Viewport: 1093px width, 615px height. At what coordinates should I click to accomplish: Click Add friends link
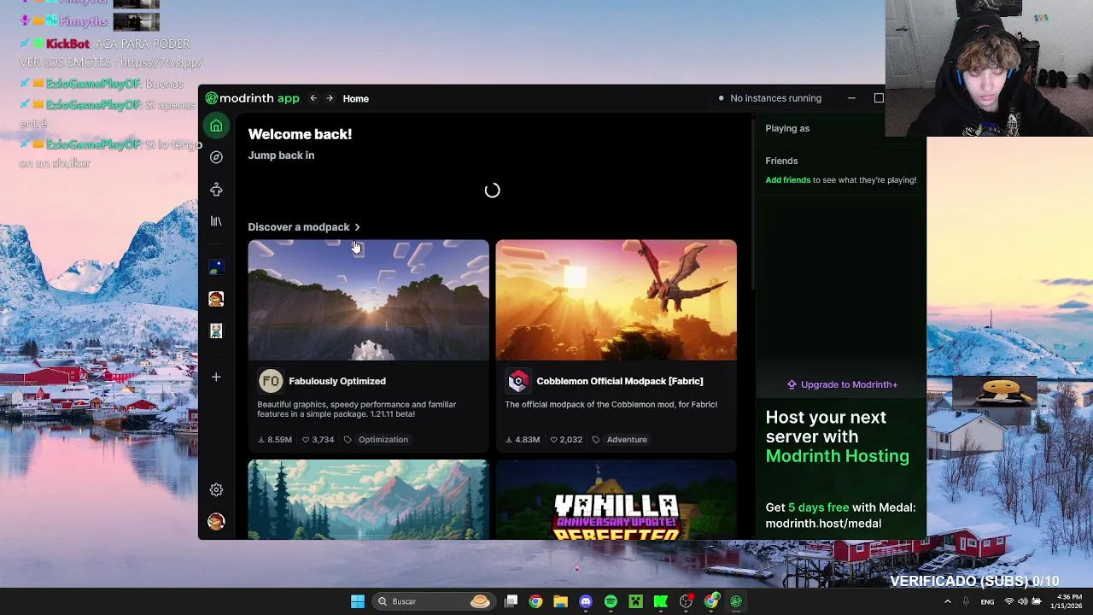(788, 180)
